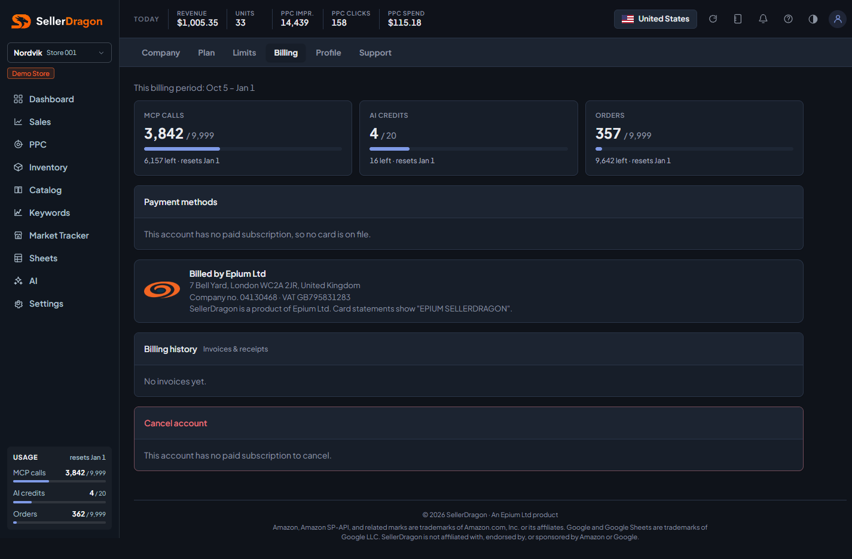
Task: Click the Market Tracker sidebar label
Action: coord(59,236)
